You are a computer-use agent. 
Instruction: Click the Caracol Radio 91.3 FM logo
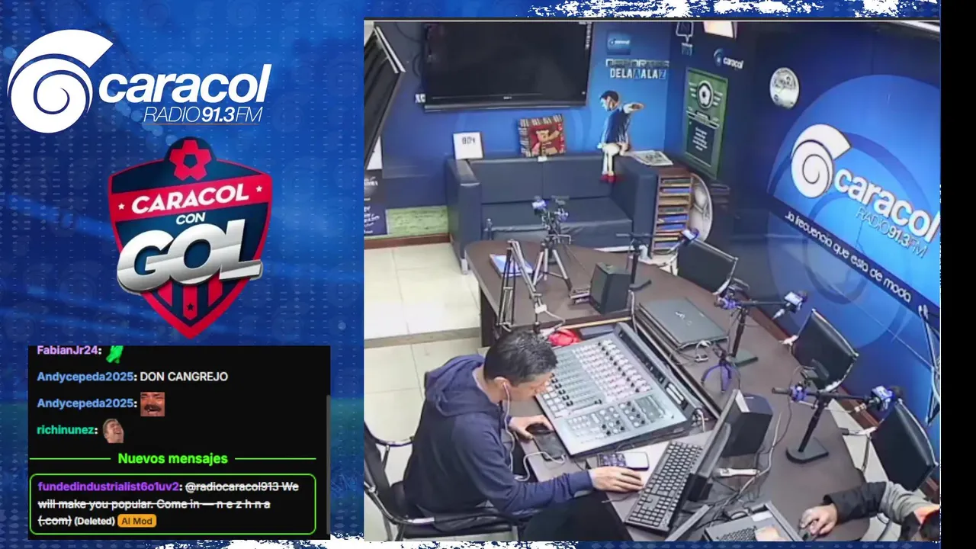pos(139,82)
